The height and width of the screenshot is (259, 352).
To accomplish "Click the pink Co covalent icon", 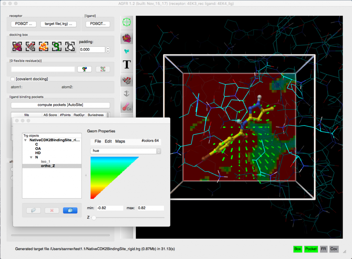I will coord(127,107).
